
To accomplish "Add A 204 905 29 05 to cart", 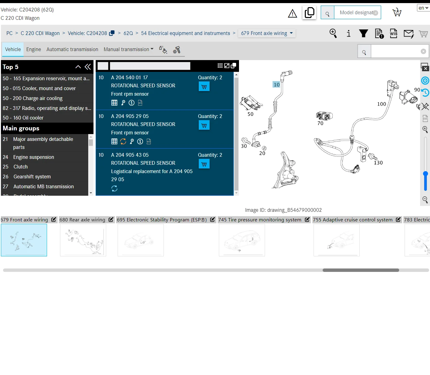I will (204, 125).
